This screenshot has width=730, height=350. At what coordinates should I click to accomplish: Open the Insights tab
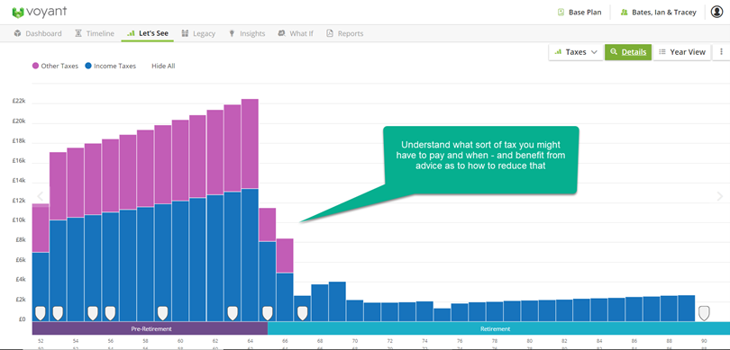tap(246, 33)
